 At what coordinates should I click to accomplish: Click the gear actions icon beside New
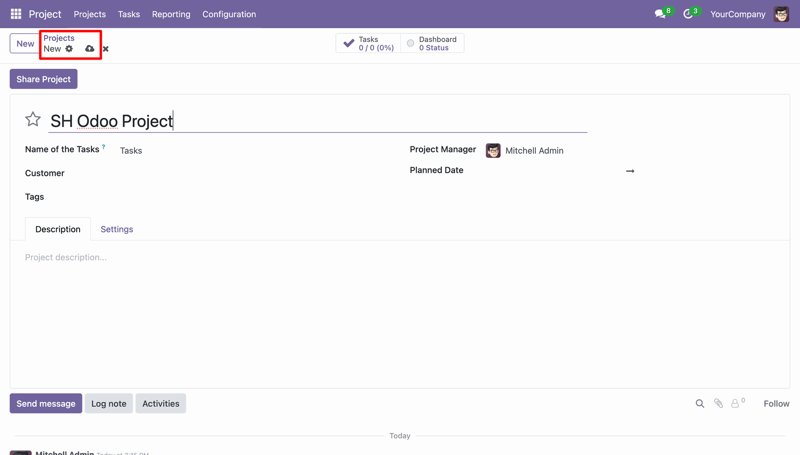[x=69, y=49]
